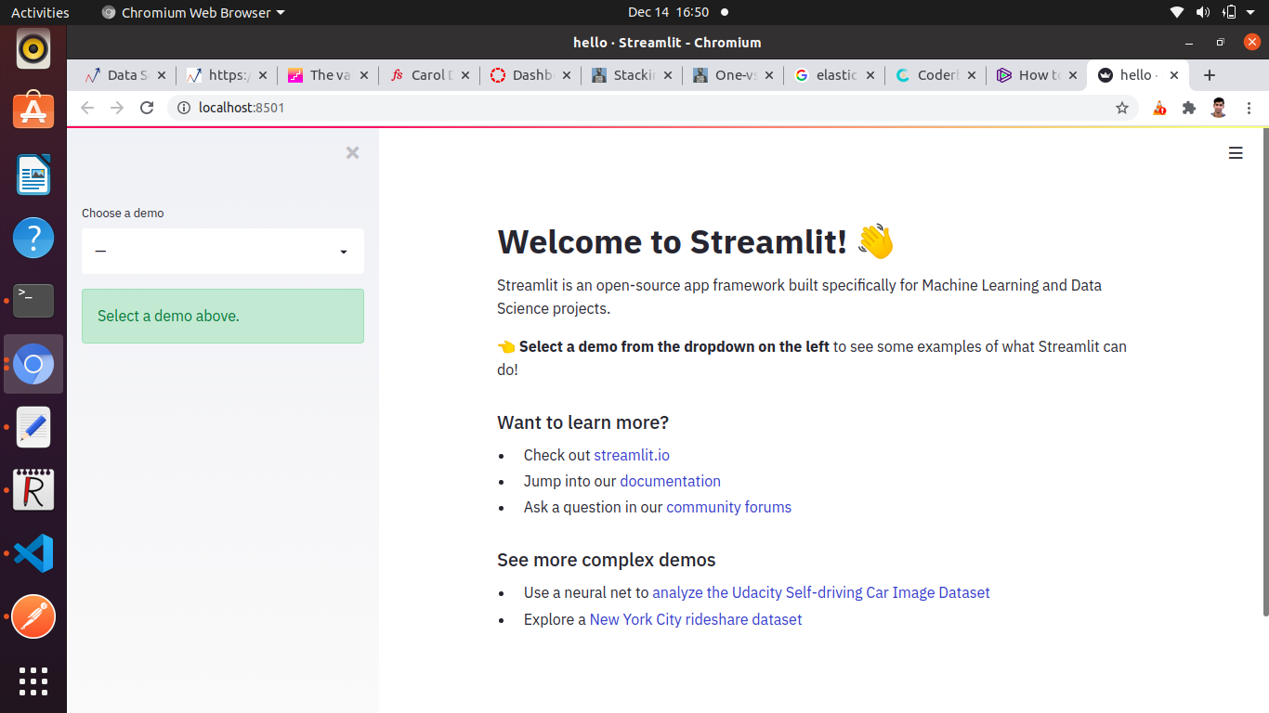Open the Streamlit hamburger menu
Screen dimensions: 1269x713
pyautogui.click(x=1236, y=153)
